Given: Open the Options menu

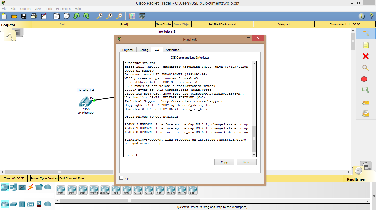Looking at the screenshot, I should 25,9.
